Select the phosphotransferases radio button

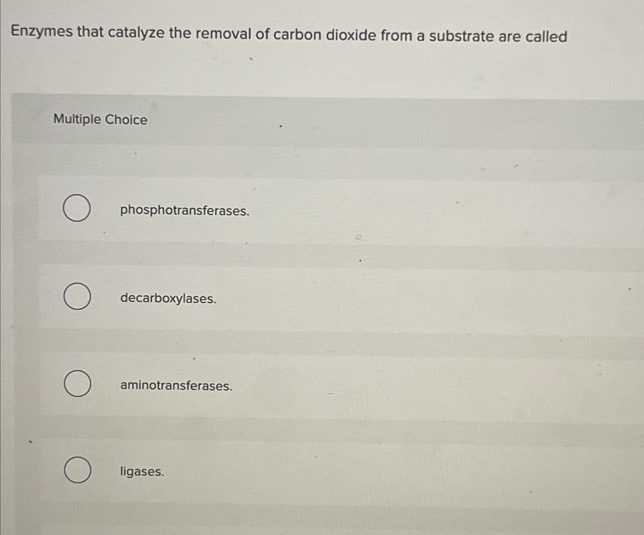click(77, 208)
